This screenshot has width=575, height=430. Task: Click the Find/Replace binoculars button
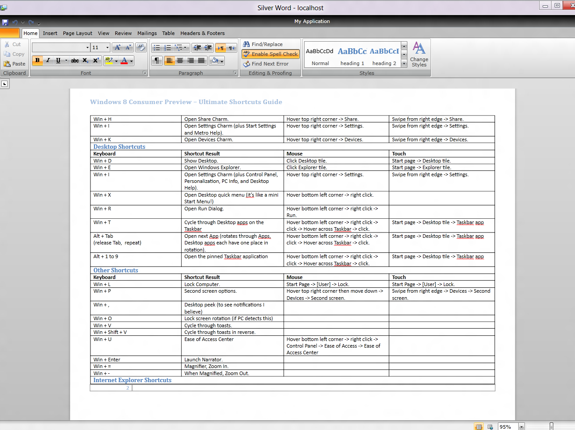point(263,44)
